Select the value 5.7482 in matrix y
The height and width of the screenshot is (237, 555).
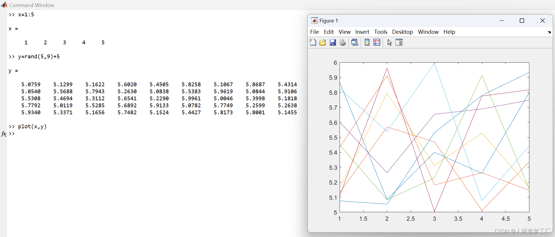point(127,113)
